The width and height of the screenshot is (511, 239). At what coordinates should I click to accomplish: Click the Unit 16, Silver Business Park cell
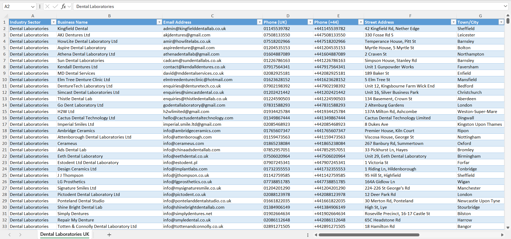tap(410, 92)
